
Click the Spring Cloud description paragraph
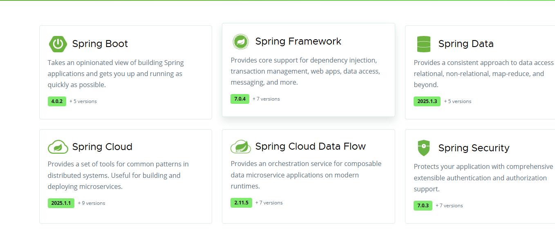click(118, 175)
